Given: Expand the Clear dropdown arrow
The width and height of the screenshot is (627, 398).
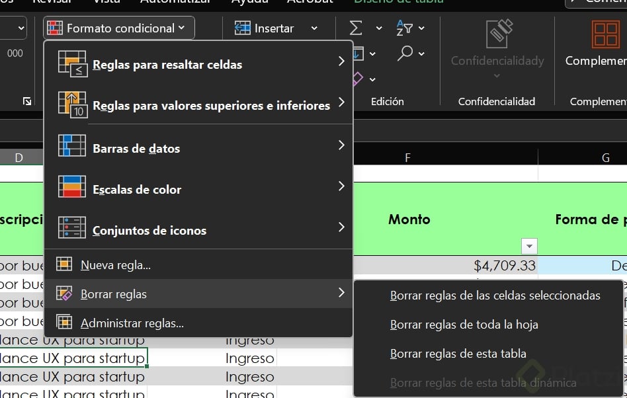Looking at the screenshot, I should coord(372,79).
